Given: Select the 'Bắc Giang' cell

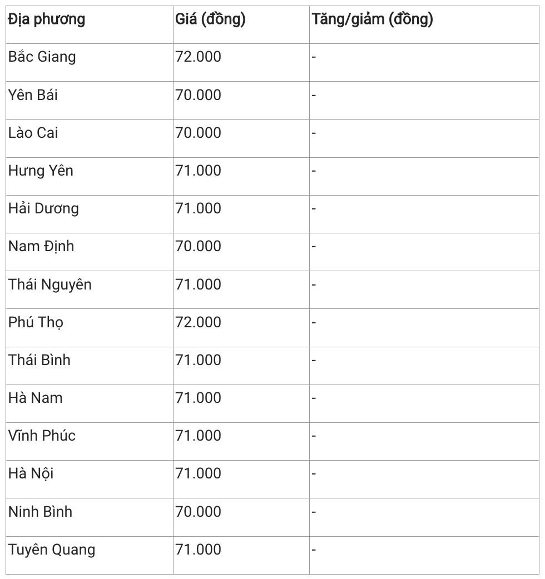Looking at the screenshot, I should pos(42,57).
